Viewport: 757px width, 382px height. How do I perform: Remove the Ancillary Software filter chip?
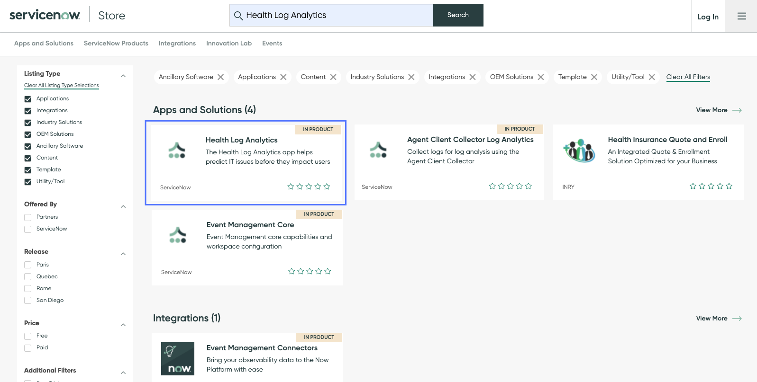pyautogui.click(x=221, y=77)
